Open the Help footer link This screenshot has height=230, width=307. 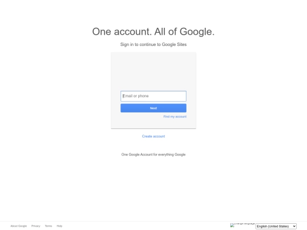pos(59,226)
